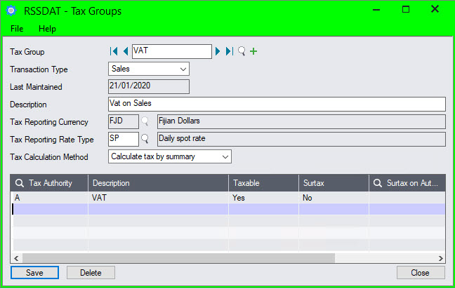Click the Description column header

tap(158, 183)
